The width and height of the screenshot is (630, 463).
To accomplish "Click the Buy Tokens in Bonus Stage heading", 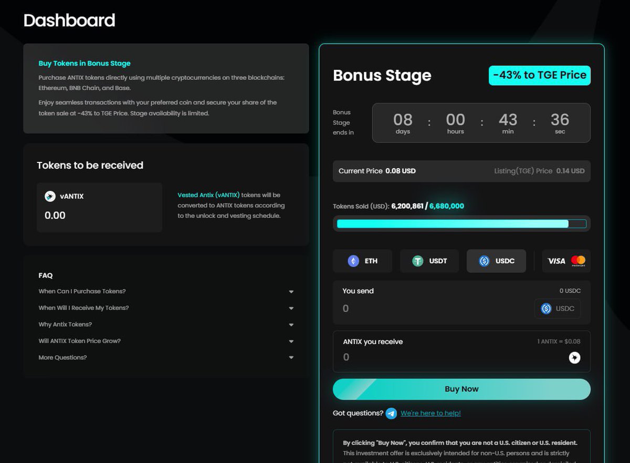I will point(85,63).
